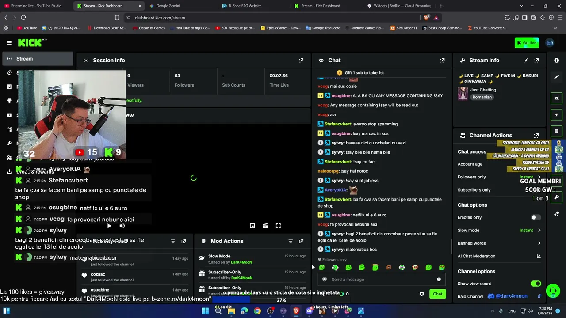The height and width of the screenshot is (318, 566).
Task: Show more bookmarks with the overflow chevron
Action: [555, 28]
